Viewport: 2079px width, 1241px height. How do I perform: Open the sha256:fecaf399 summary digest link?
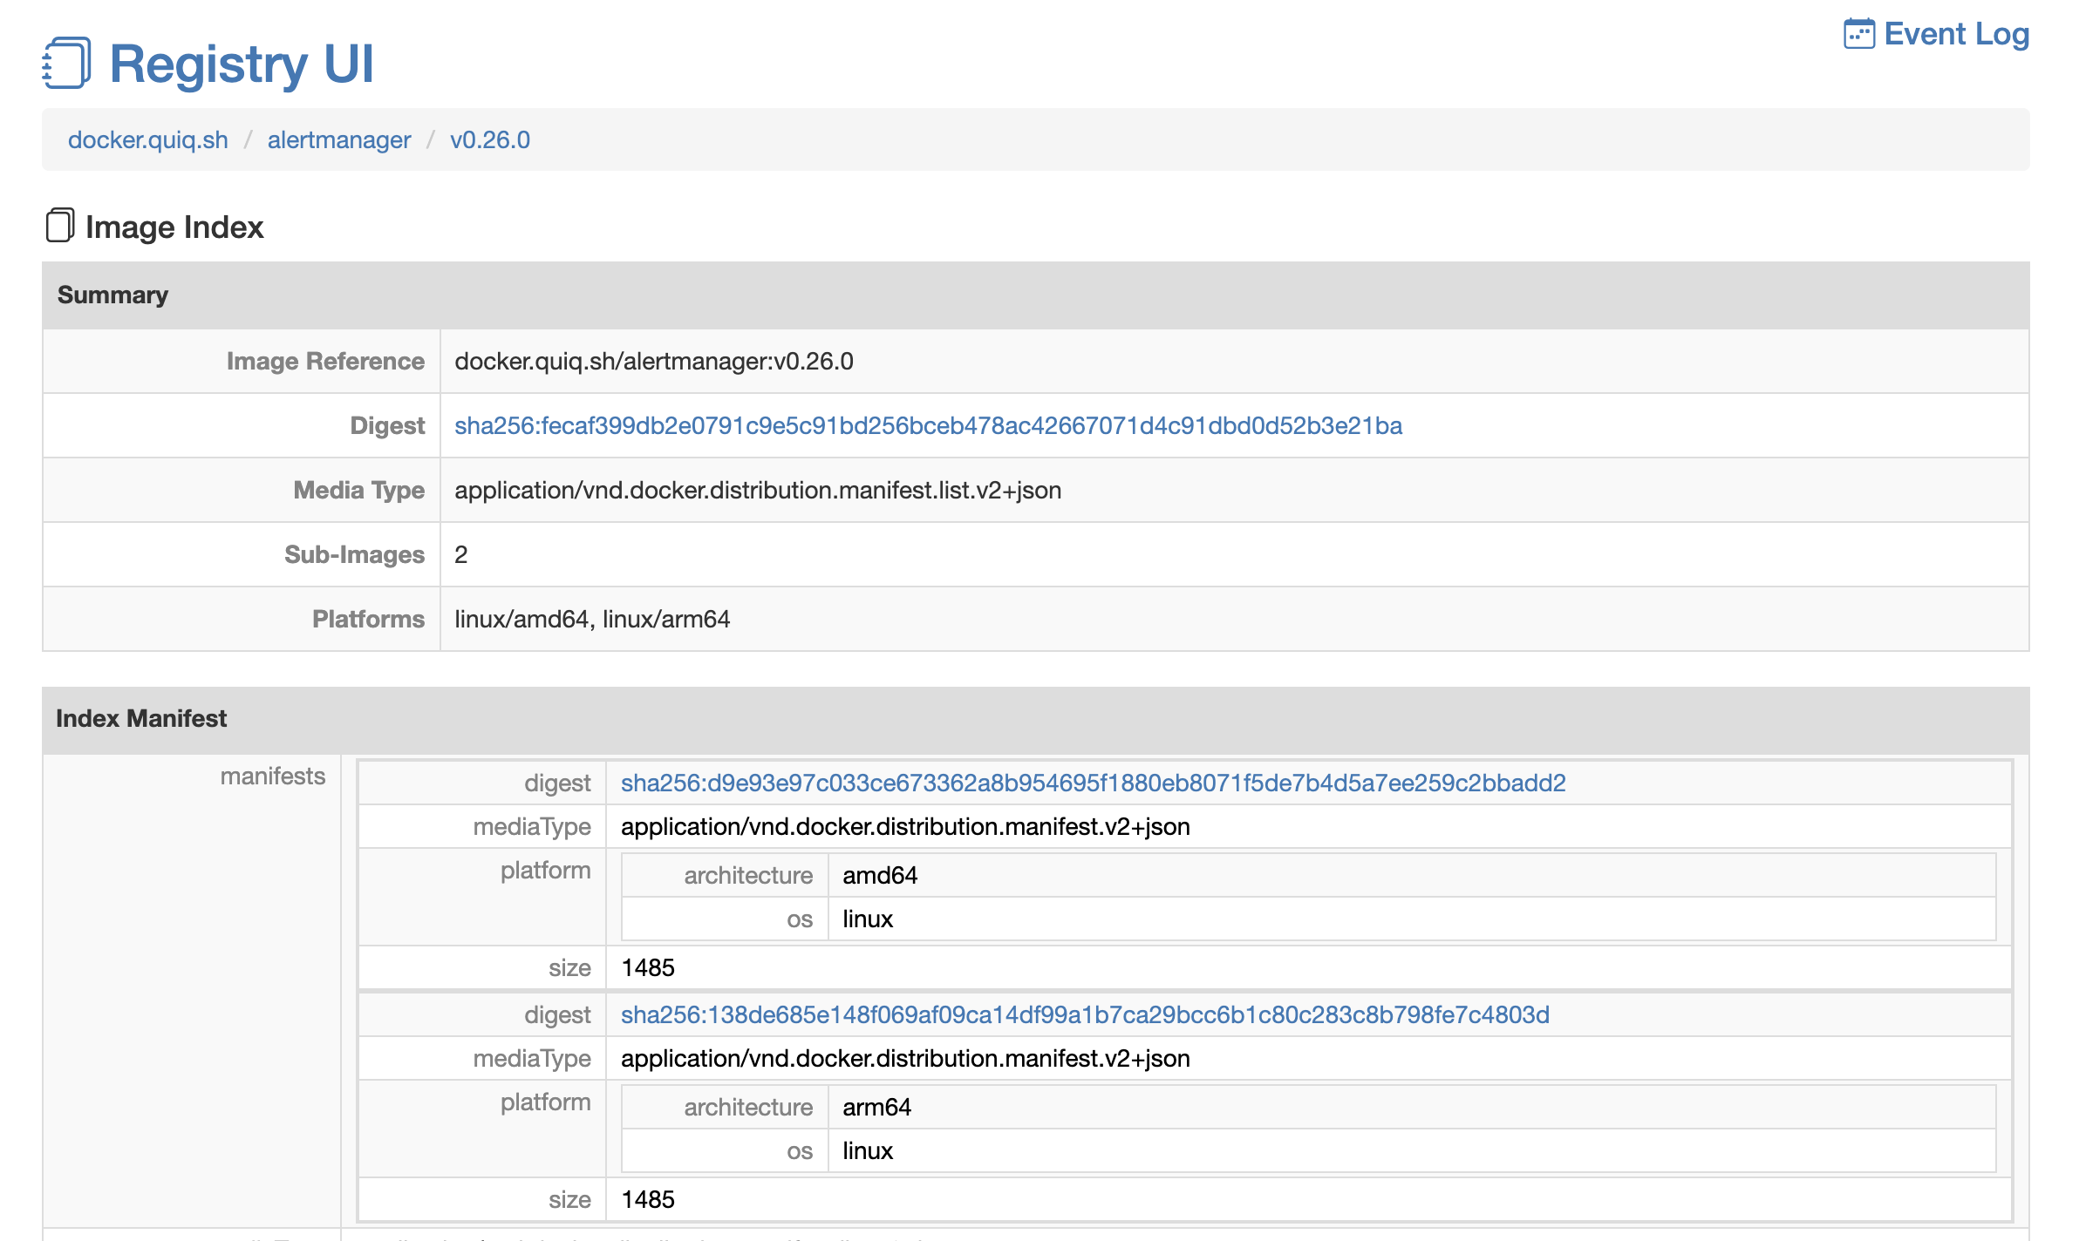(928, 425)
